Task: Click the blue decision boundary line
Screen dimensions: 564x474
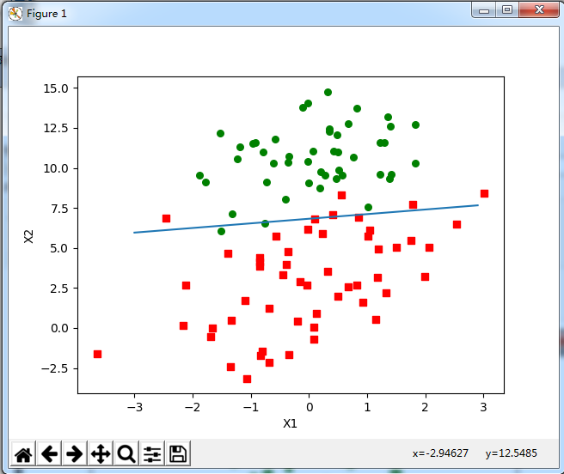Action: pyautogui.click(x=306, y=219)
